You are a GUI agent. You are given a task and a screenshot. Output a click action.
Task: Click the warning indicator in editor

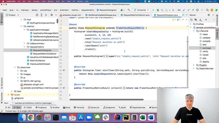point(174,20)
